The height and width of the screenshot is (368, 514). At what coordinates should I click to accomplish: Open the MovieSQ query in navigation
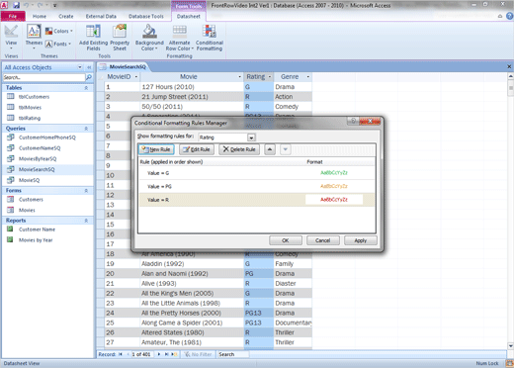29,180
